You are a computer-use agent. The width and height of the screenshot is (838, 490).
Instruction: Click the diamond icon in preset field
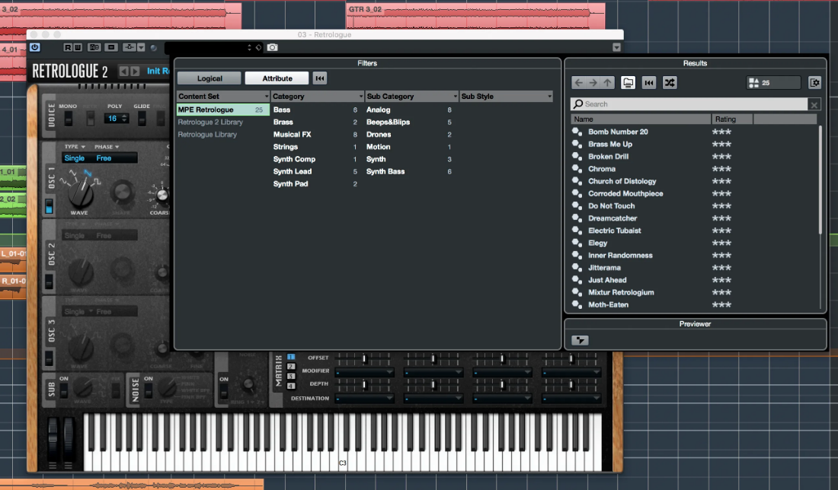pos(259,47)
